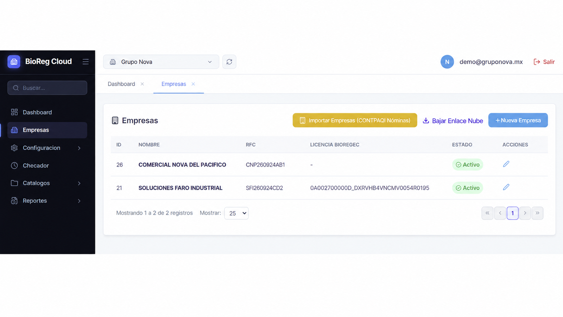This screenshot has width=563, height=317.
Task: Edit COMERCIAL NOVA DEL PACIFICO with pencil icon
Action: point(506,164)
